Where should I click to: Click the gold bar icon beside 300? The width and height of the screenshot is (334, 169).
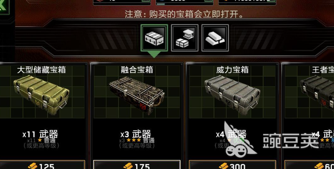coord(223,166)
